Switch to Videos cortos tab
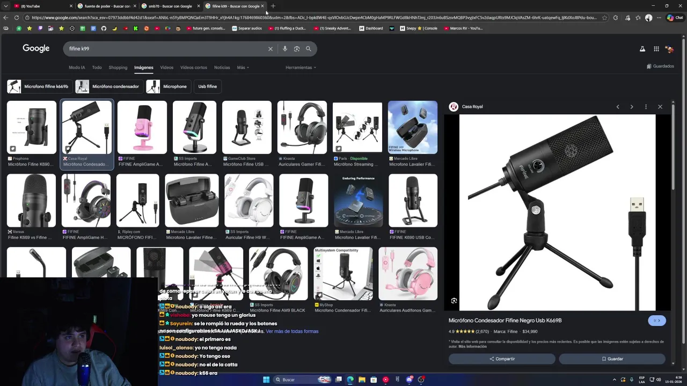This screenshot has height=386, width=687. (x=194, y=68)
